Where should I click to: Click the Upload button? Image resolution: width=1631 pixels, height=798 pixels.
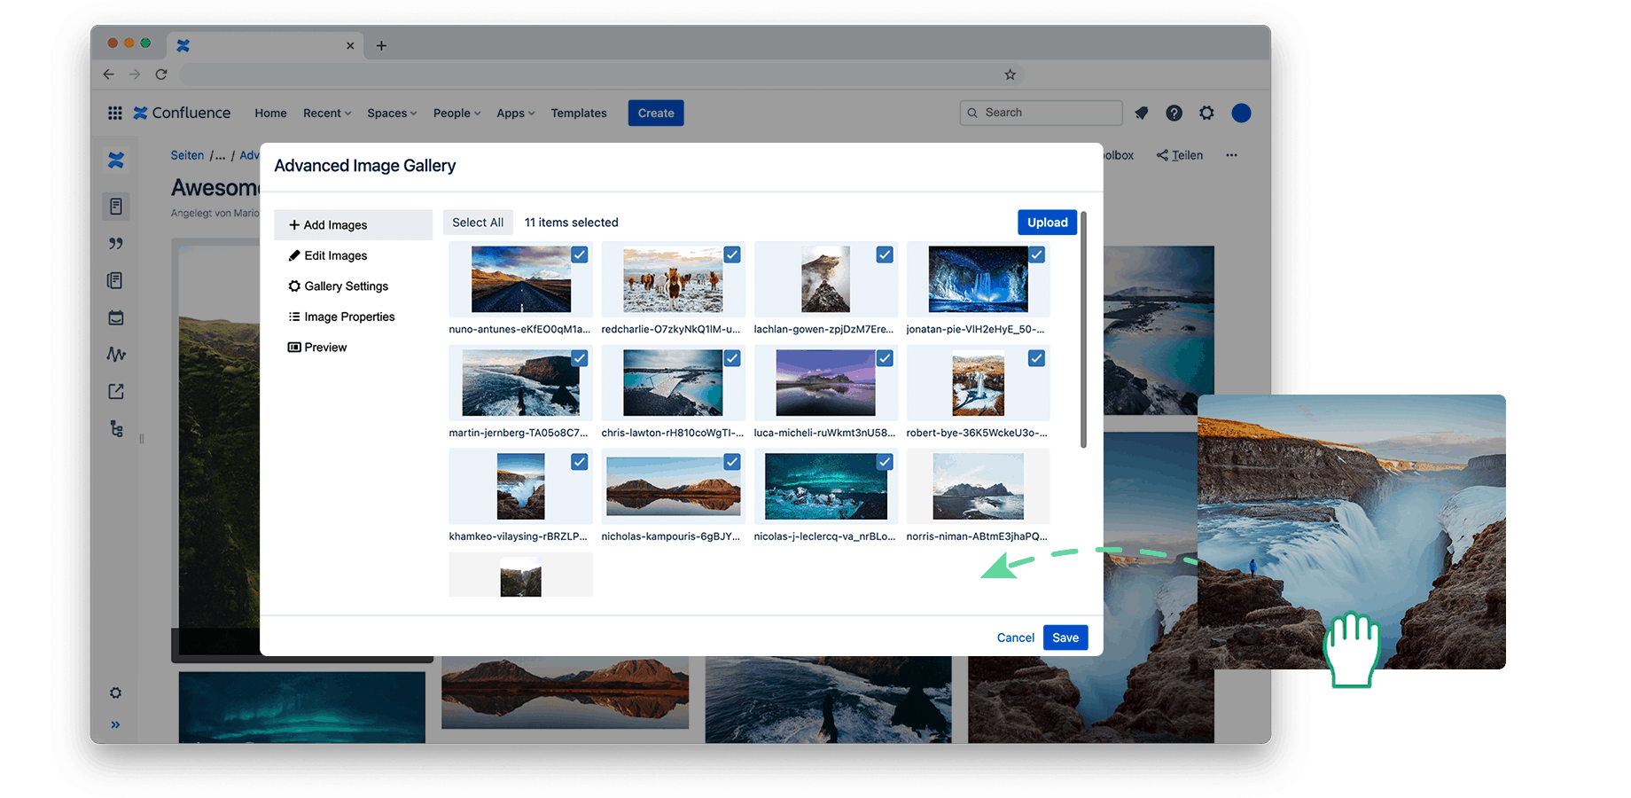pyautogui.click(x=1047, y=223)
